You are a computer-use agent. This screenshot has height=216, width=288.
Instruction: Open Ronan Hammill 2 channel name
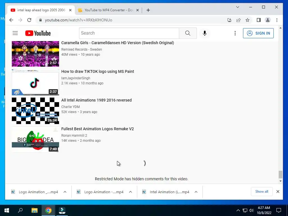[74, 135]
